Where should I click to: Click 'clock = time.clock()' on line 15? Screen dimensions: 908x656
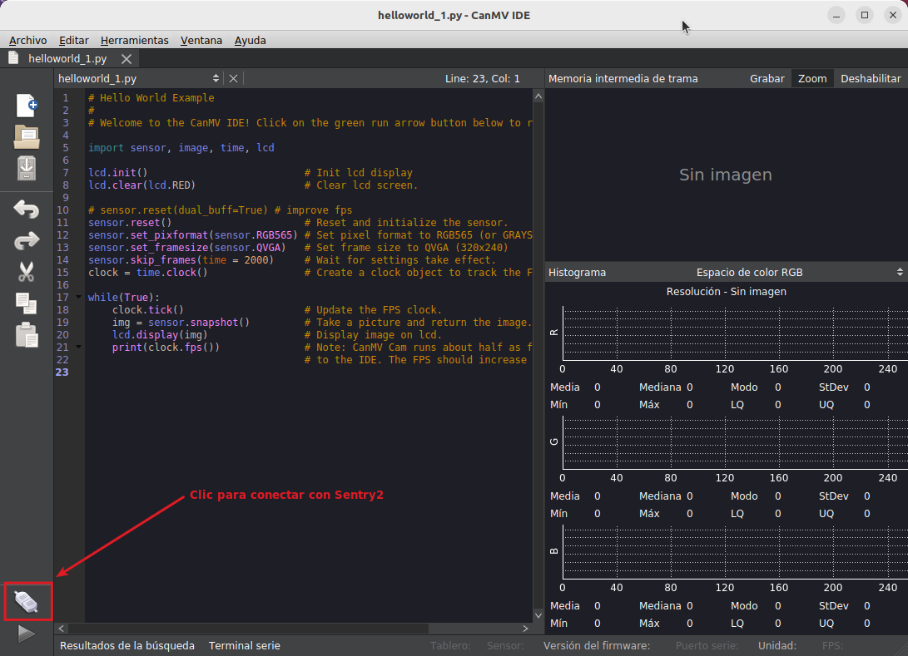[147, 273]
